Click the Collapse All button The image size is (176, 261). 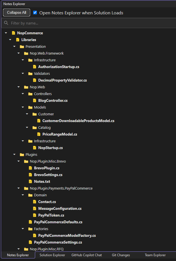[17, 12]
